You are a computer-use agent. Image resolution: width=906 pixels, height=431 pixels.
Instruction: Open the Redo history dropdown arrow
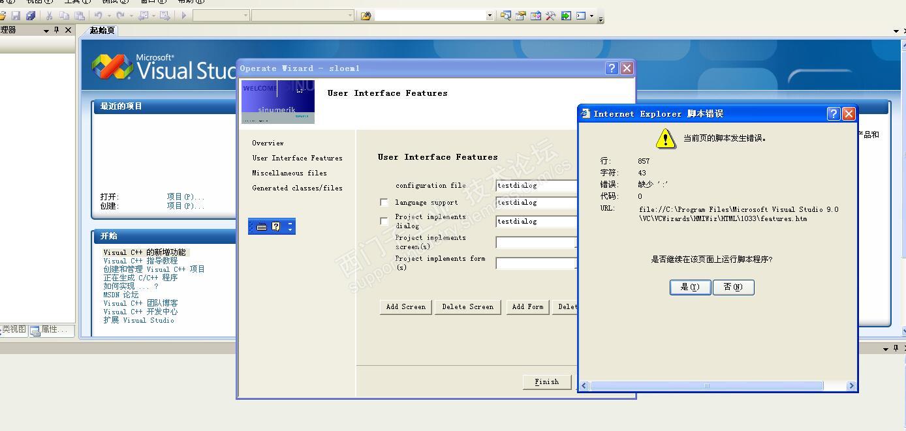[x=130, y=16]
